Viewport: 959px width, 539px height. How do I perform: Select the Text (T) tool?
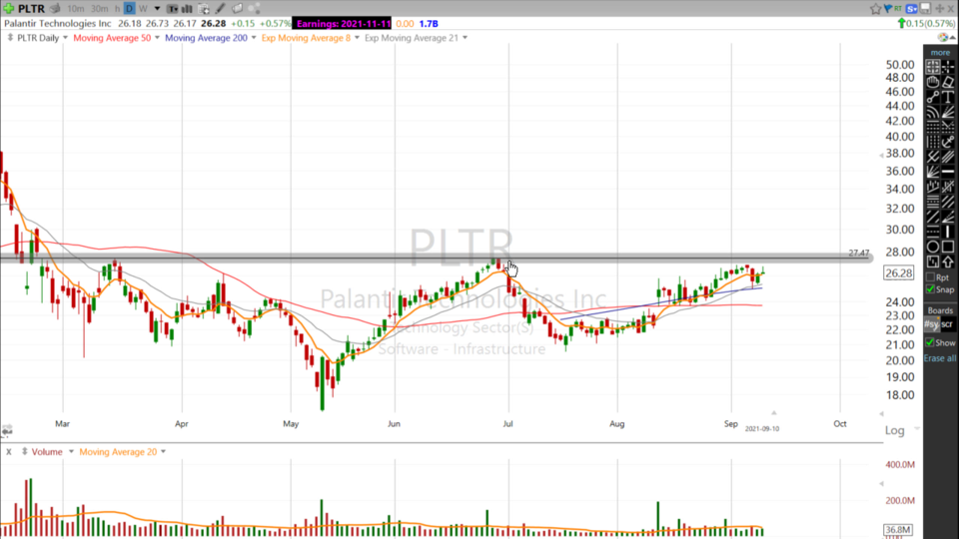(948, 97)
